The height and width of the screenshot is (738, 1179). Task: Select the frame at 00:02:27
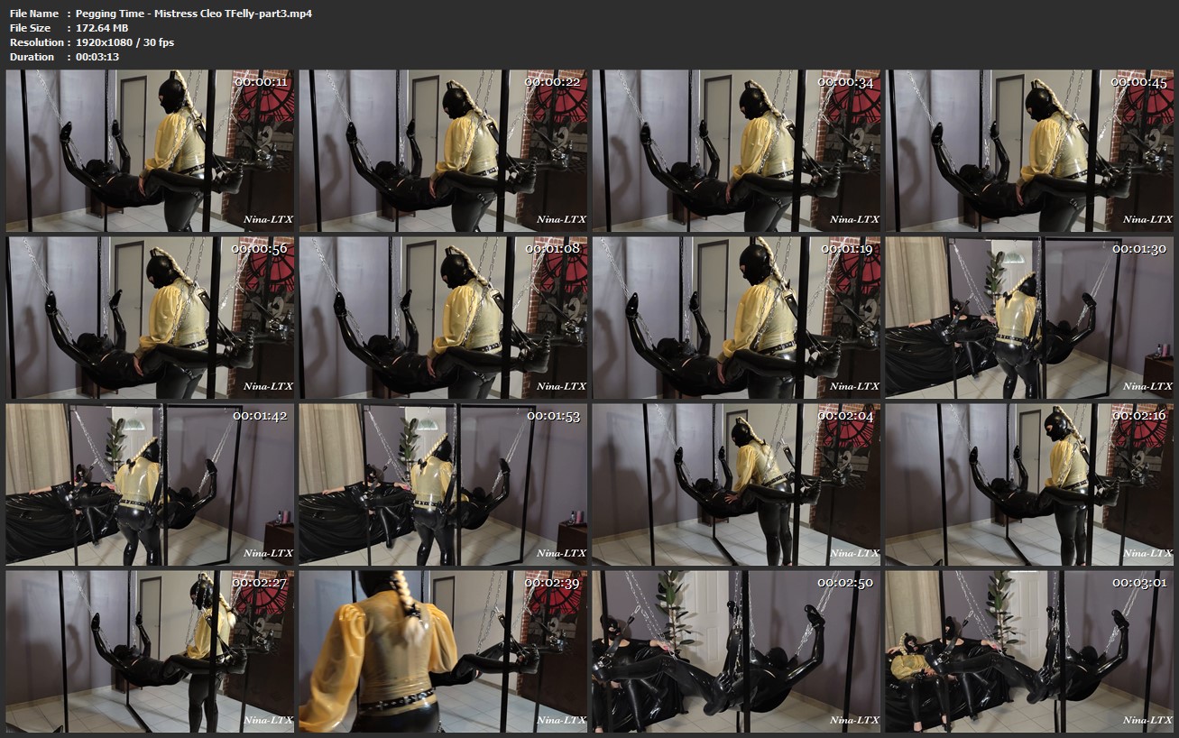click(150, 651)
